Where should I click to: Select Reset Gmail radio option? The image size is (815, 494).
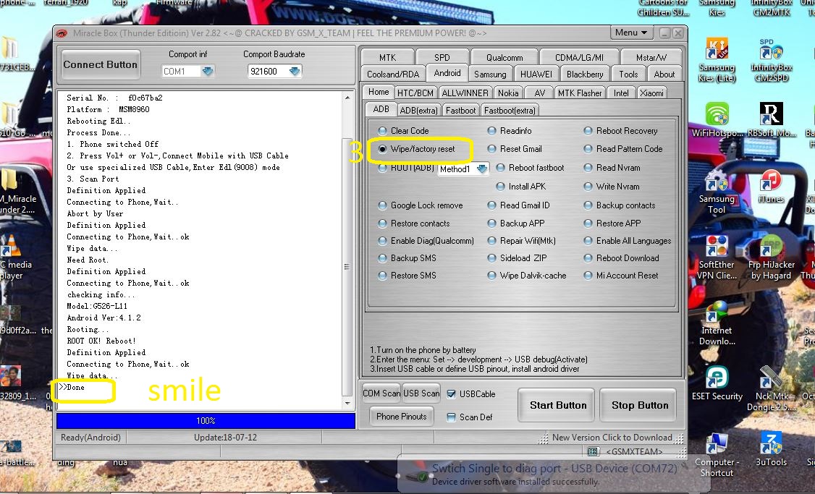pos(491,149)
